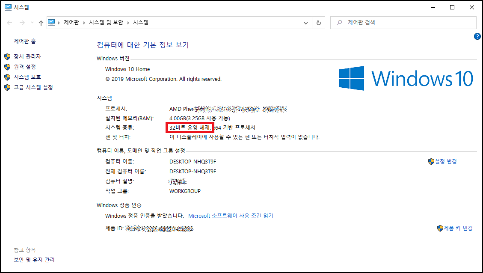The image size is (483, 273).
Task: Click shield icon next to 원격 설정
Action: coord(7,67)
